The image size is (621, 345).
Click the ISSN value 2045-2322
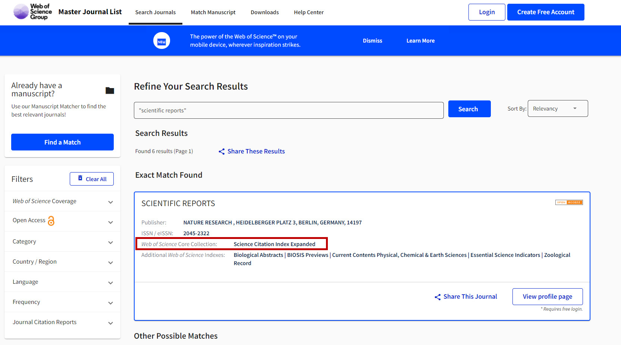[196, 233]
